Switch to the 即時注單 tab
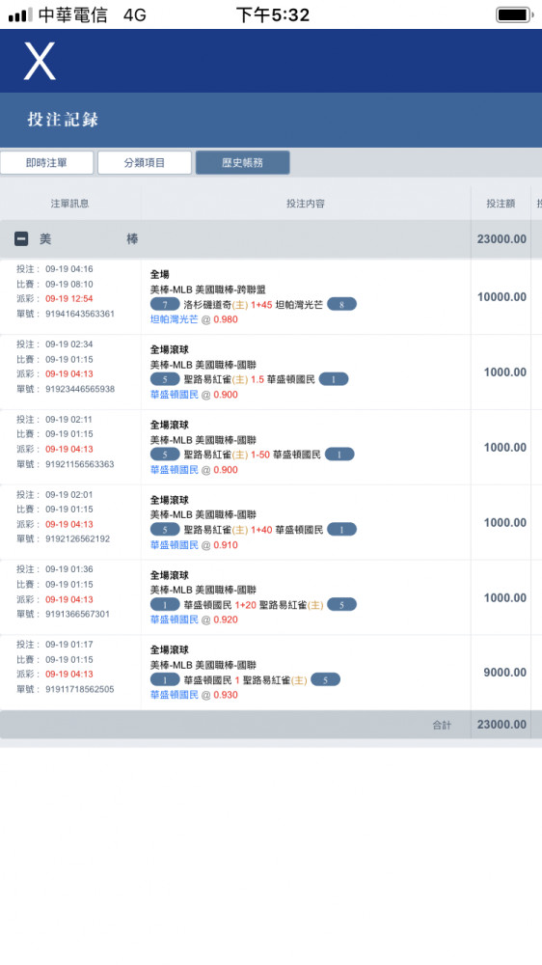The height and width of the screenshot is (965, 542). point(46,162)
